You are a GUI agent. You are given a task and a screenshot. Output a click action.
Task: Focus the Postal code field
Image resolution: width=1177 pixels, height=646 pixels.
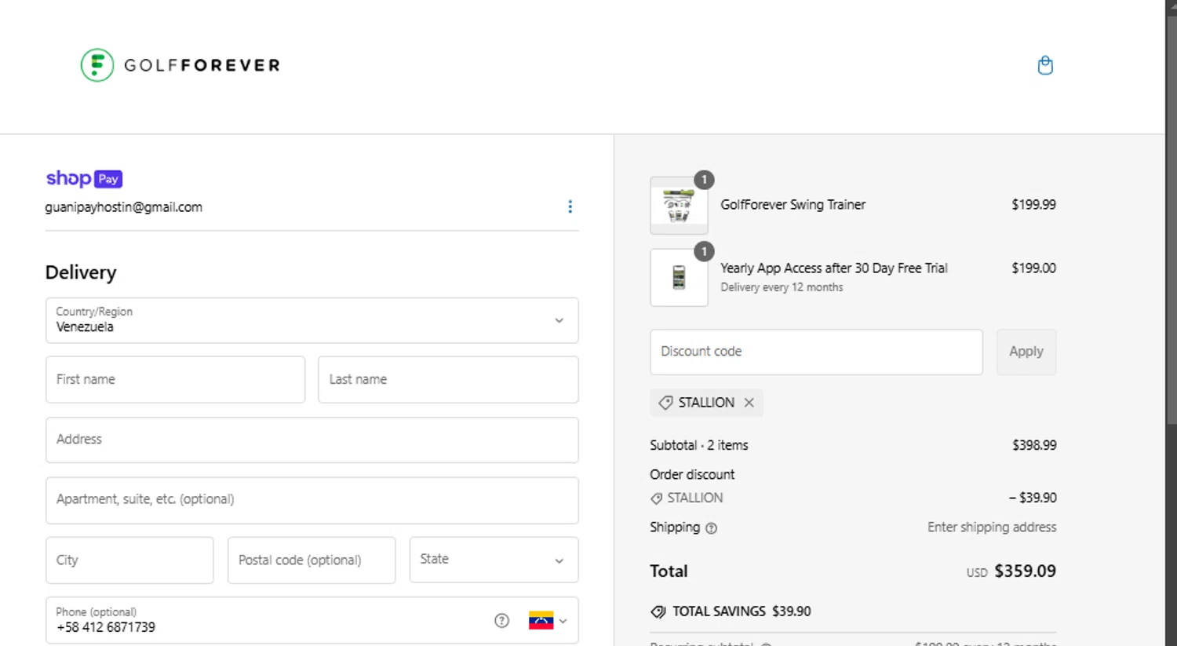[312, 560]
